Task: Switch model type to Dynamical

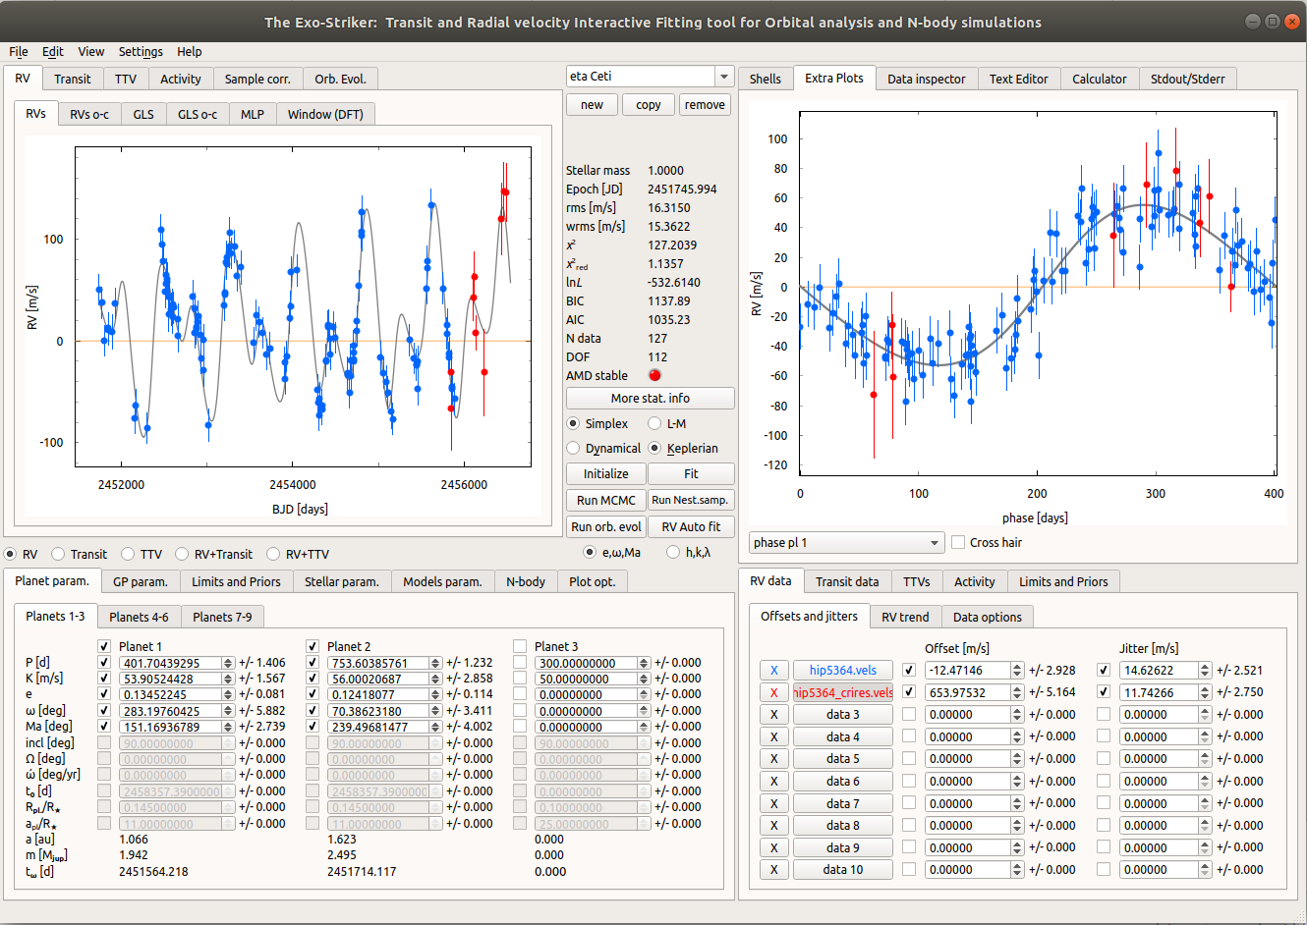Action: click(x=573, y=448)
